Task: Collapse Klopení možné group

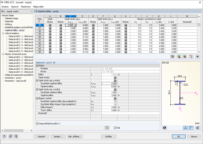Action: 37,98
